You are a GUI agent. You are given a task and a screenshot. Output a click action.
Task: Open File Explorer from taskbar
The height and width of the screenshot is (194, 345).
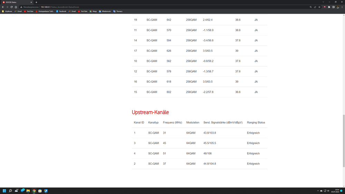28,191
